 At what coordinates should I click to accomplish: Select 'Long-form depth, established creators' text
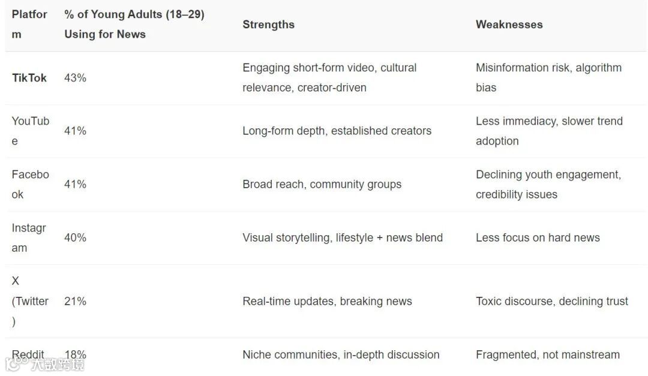pos(337,131)
